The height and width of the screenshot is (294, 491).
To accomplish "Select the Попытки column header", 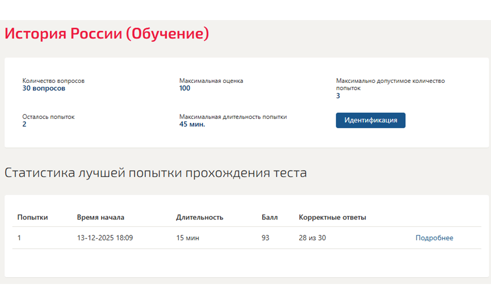I will click(33, 217).
